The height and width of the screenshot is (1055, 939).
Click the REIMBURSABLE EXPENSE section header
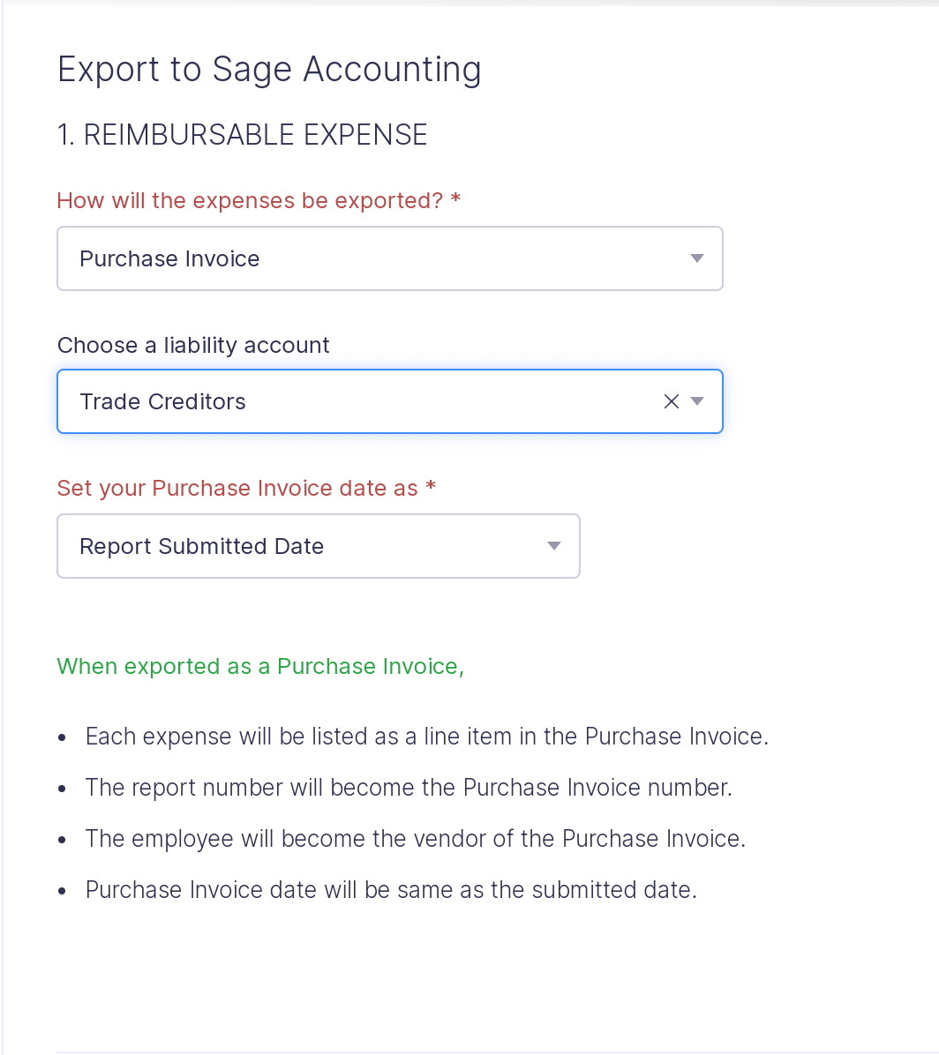tap(242, 135)
